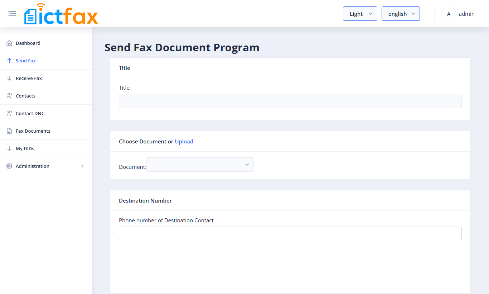Open the english language dropdown
Viewport: 489px width, 294px height.
pos(401,14)
